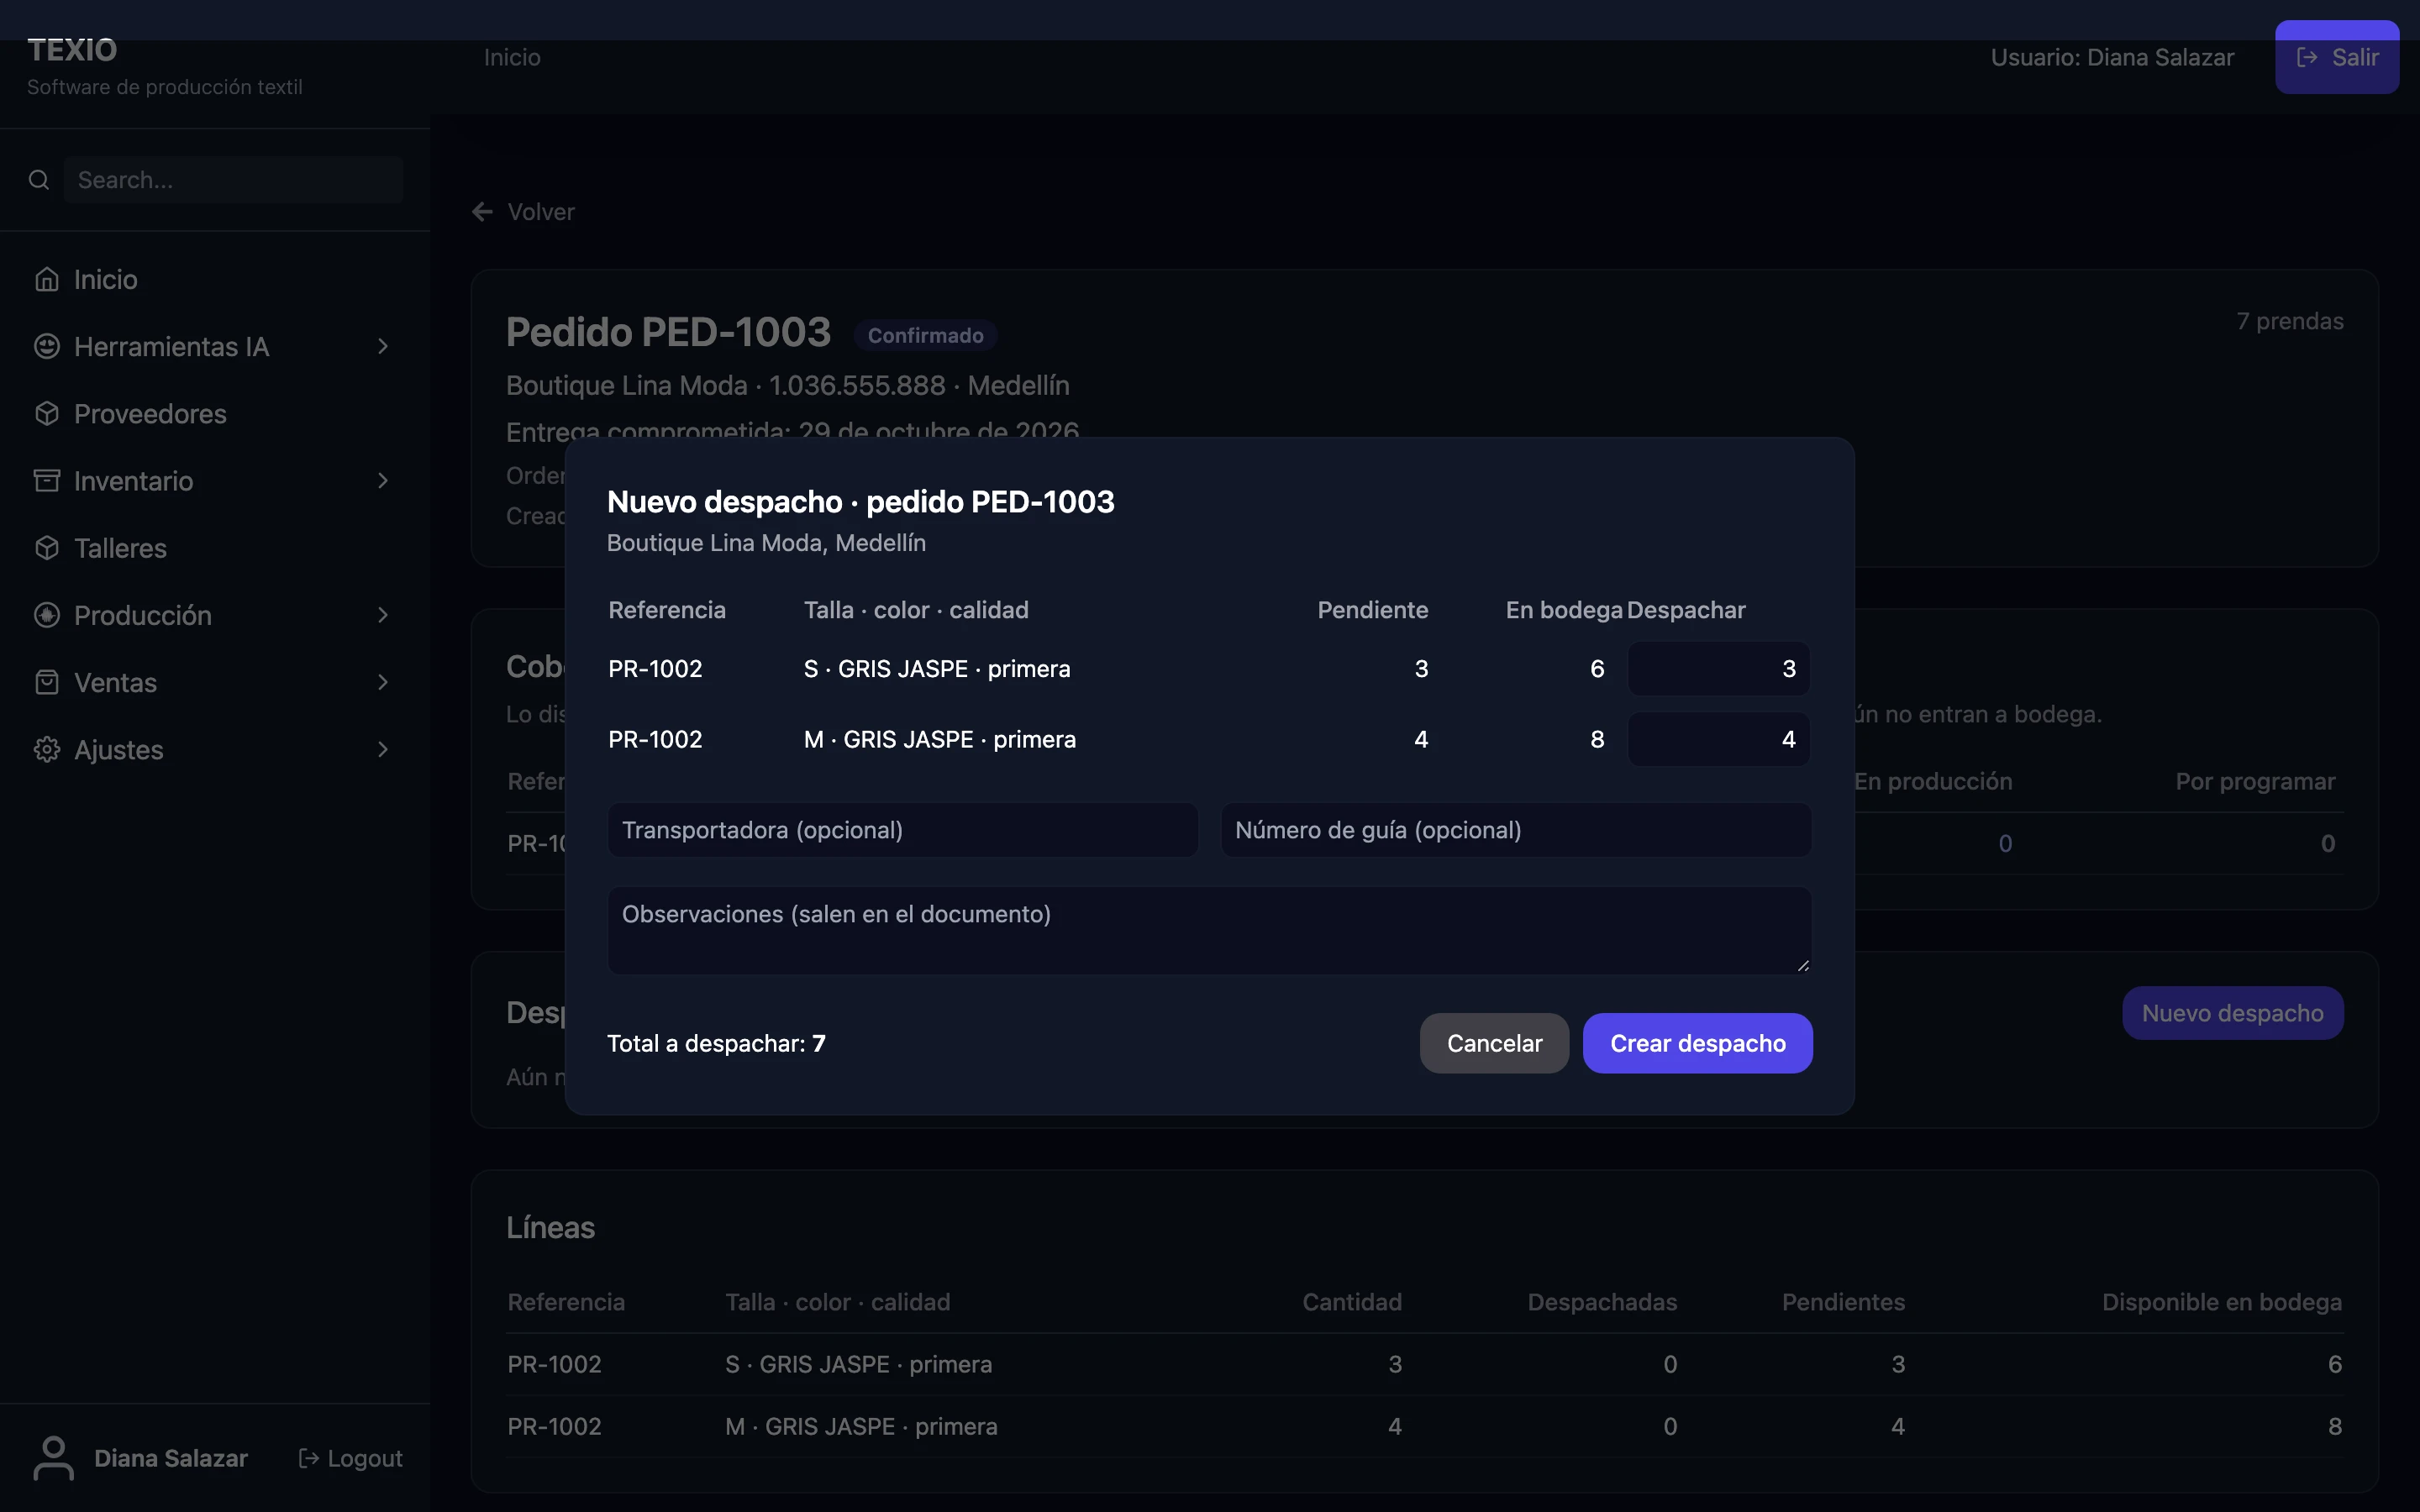Go to Inicio in top breadcrumb
This screenshot has width=2420, height=1512.
tap(512, 57)
